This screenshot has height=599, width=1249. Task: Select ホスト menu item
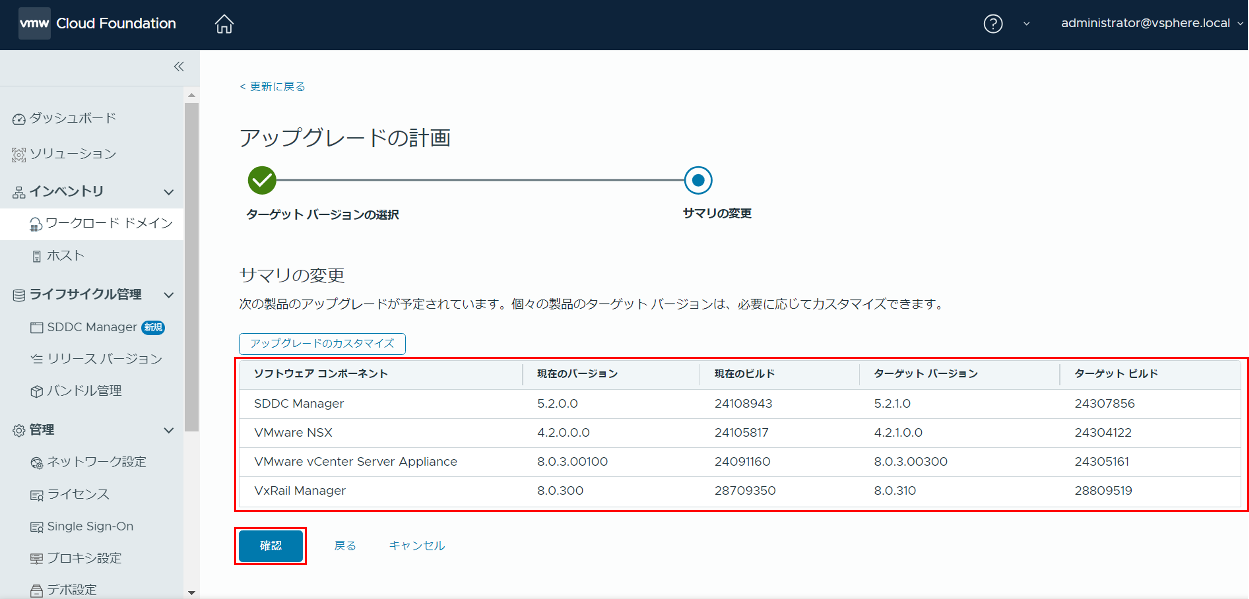coord(66,255)
